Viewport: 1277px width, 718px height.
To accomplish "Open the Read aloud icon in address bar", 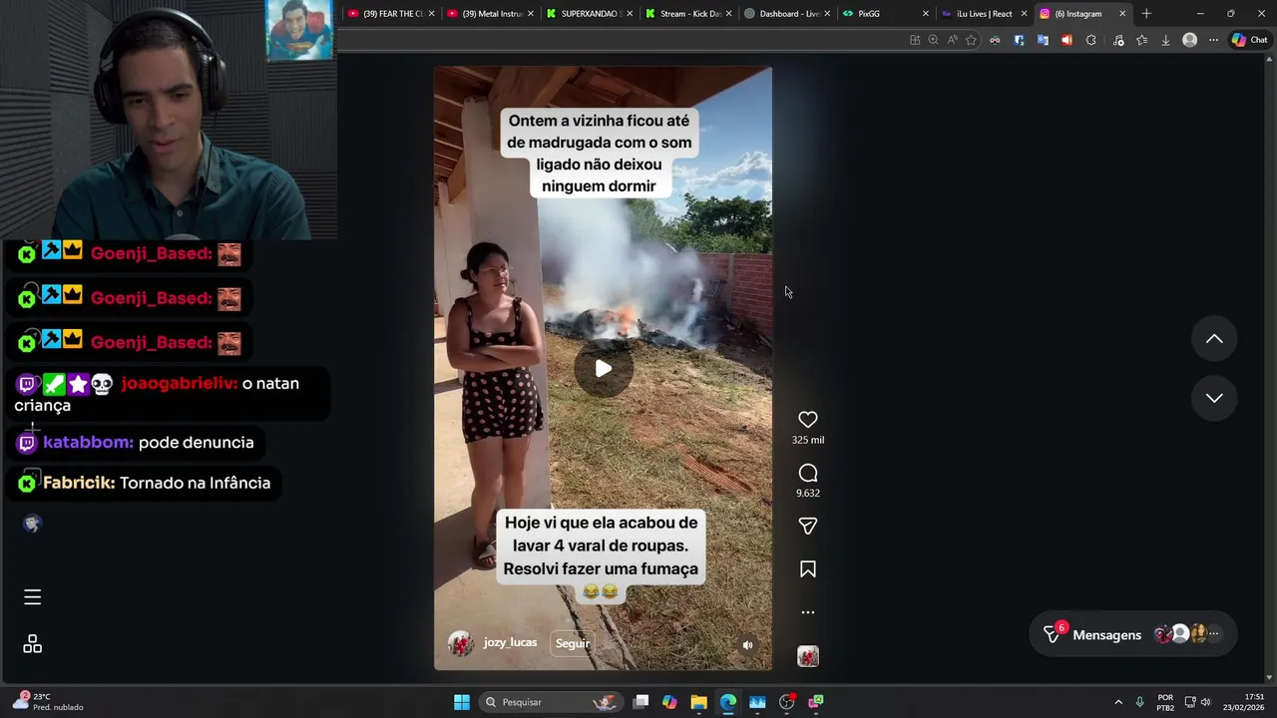I will point(952,40).
